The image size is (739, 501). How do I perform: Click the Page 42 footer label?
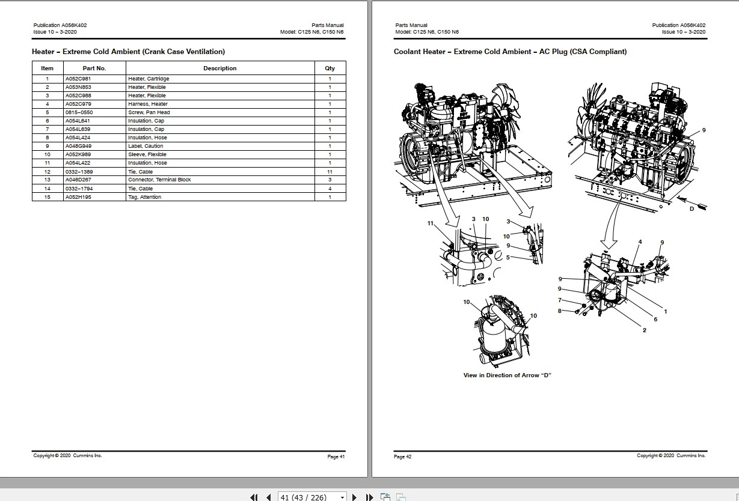(403, 457)
